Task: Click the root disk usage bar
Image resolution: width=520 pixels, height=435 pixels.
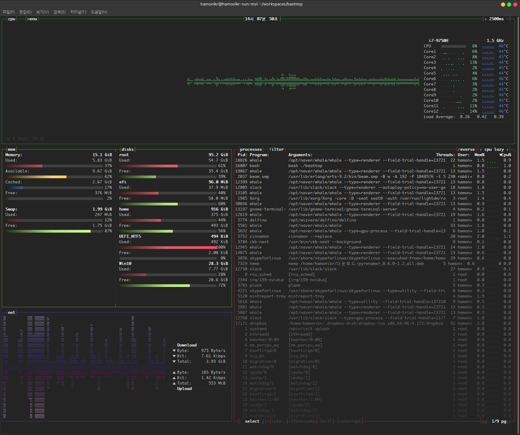Action: [168, 166]
